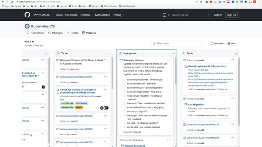The image size is (262, 147).
Task: Click the kind/feature label
Action: coord(82,103)
